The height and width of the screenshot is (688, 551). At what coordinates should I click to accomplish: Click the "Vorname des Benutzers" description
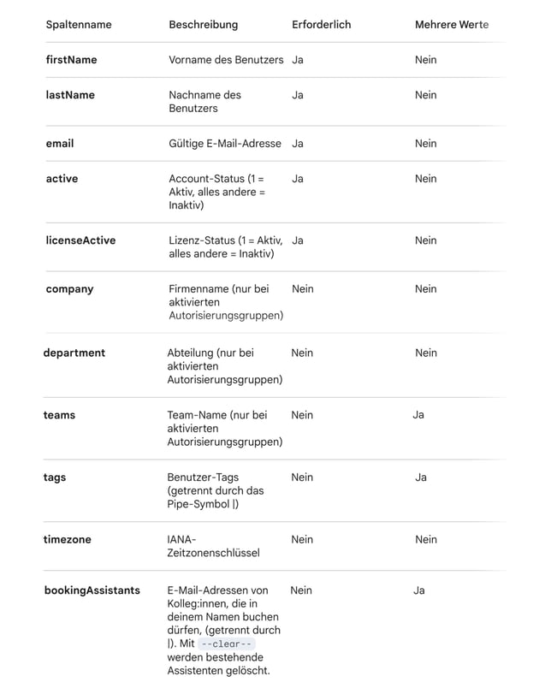(x=226, y=60)
